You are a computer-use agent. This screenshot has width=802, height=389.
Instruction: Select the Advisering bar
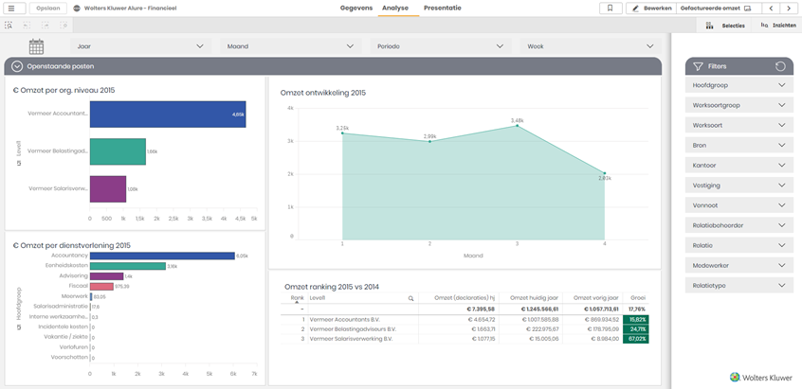pos(106,276)
